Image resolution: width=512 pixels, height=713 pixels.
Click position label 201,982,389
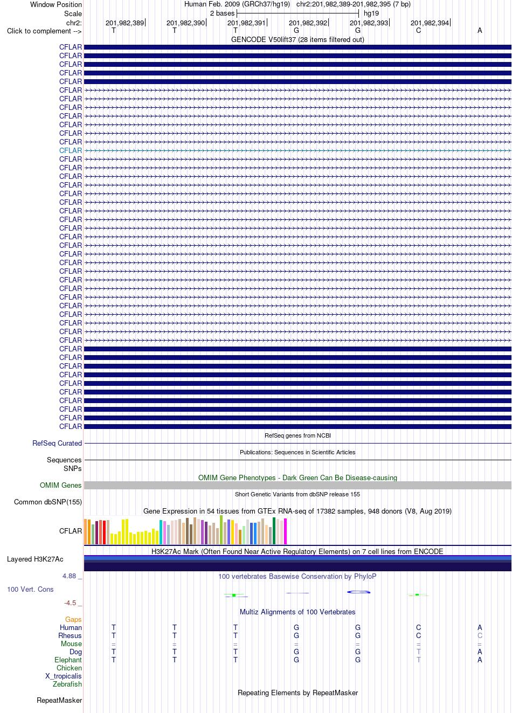coord(125,23)
